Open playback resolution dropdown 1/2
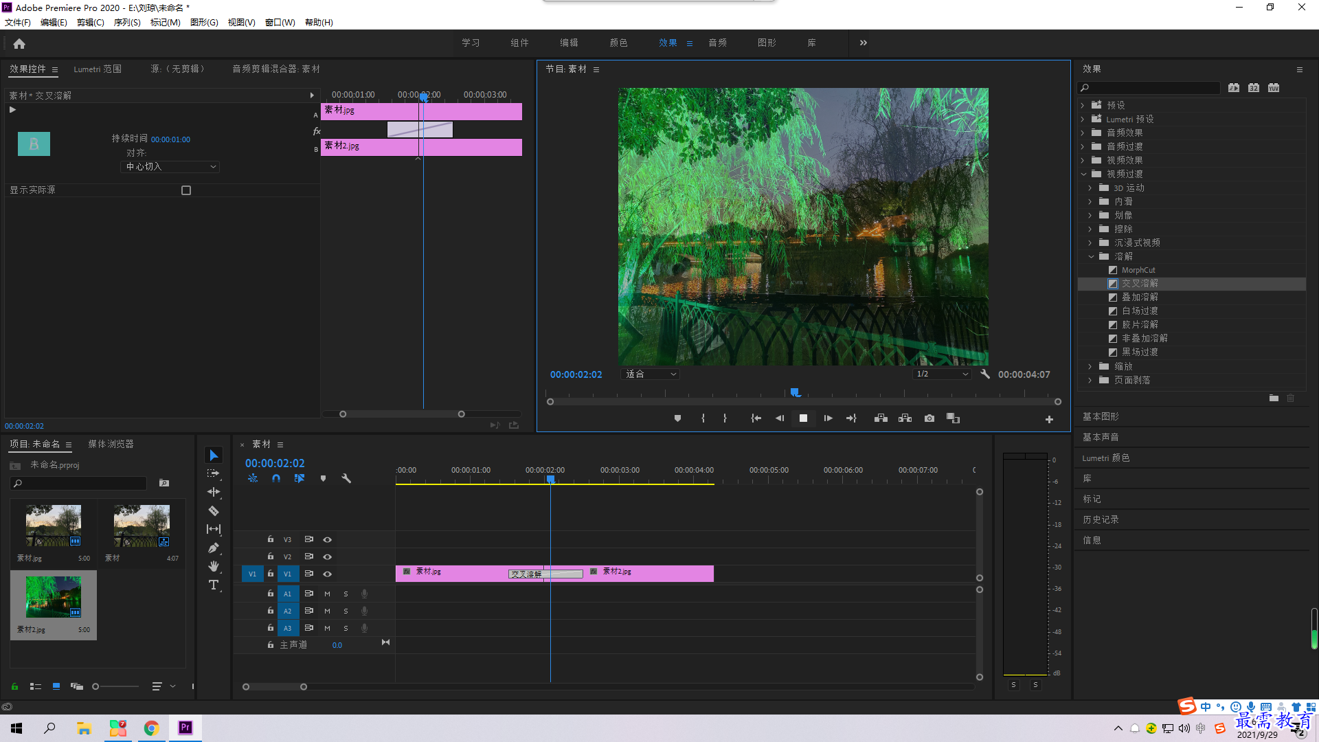 pyautogui.click(x=942, y=374)
